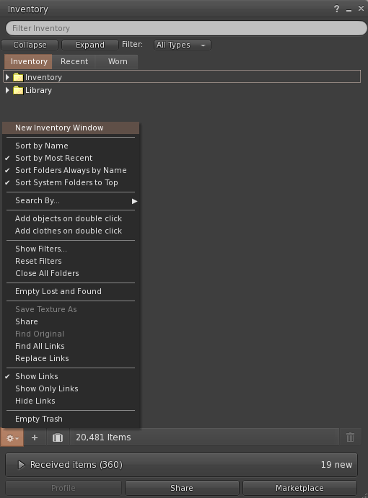Click the Filter Inventory search field
This screenshot has width=368, height=498.
(186, 28)
